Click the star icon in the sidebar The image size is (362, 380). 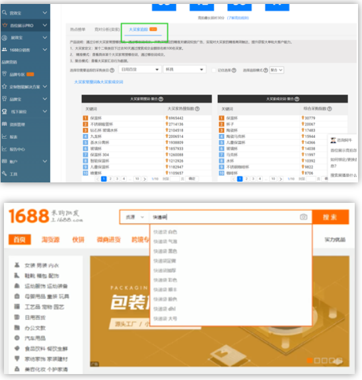tap(4, 87)
